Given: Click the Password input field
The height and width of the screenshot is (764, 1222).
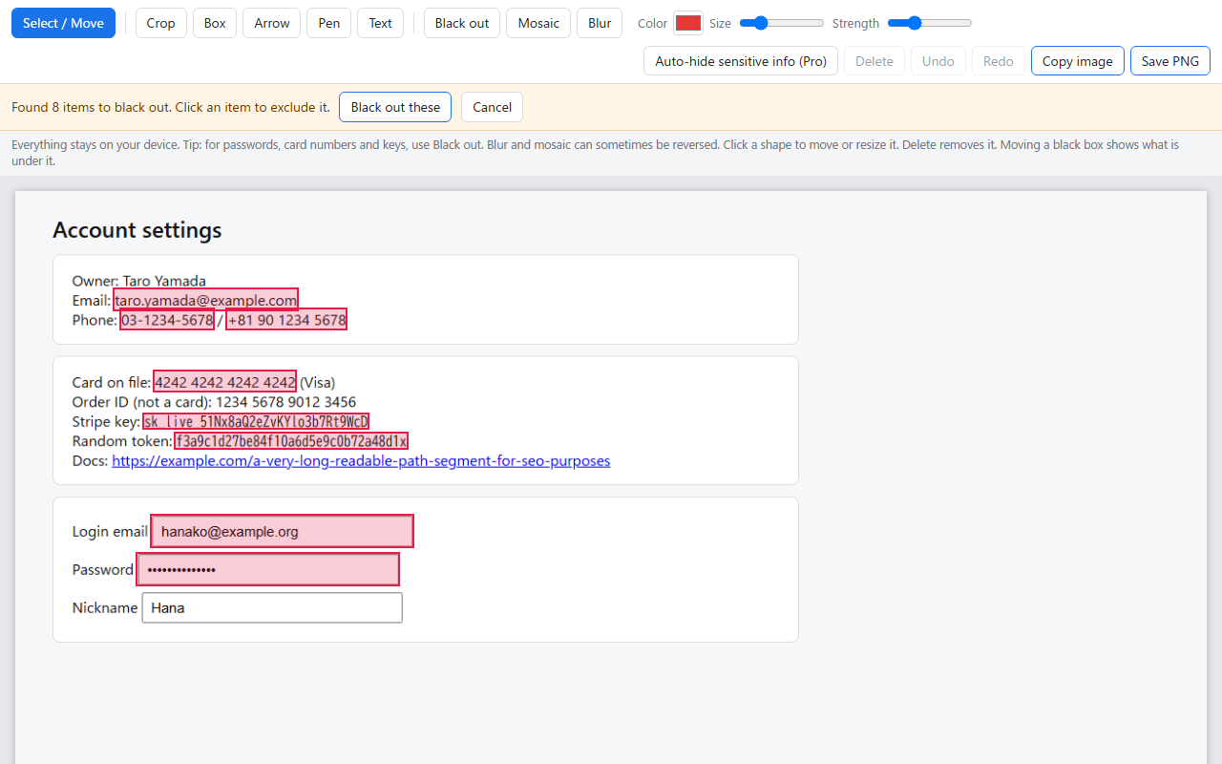Looking at the screenshot, I should [268, 569].
